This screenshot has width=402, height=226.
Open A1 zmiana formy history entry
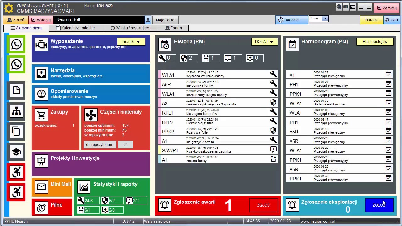pyautogui.click(x=218, y=159)
